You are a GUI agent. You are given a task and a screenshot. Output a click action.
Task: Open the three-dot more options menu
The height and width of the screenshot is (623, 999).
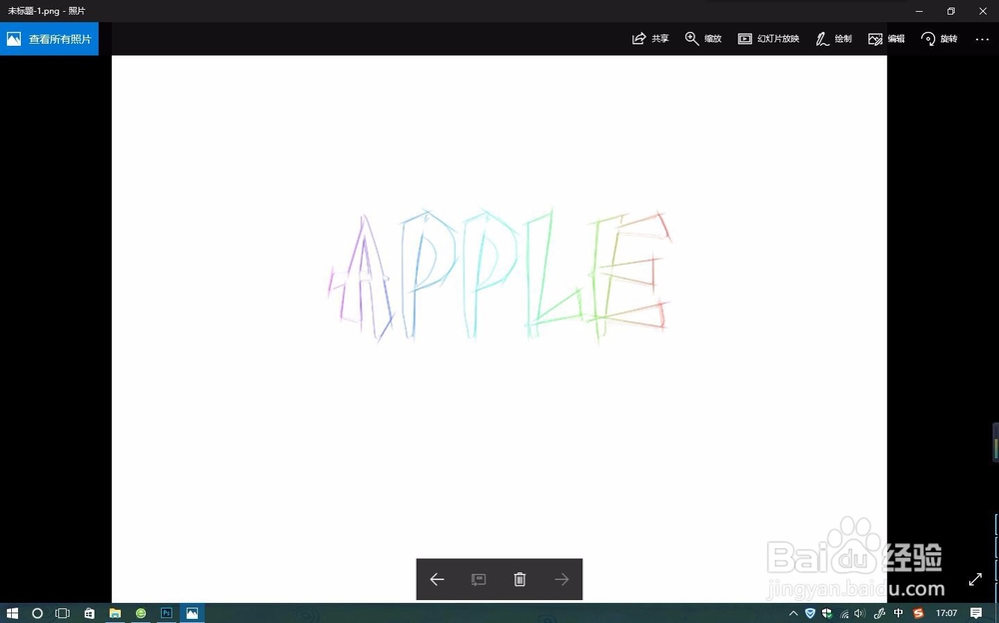[982, 39]
